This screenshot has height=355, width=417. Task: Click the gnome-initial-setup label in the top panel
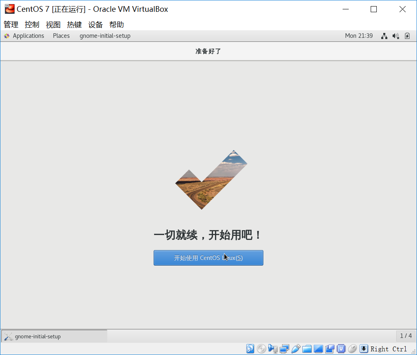(105, 36)
